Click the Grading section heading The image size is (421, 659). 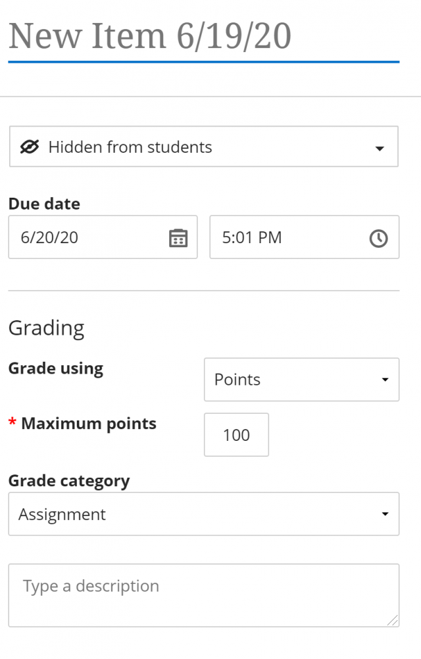click(x=46, y=328)
